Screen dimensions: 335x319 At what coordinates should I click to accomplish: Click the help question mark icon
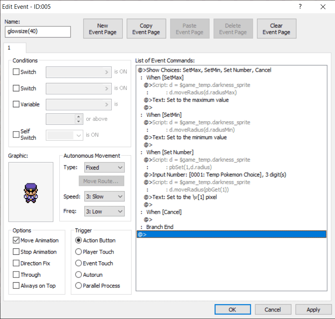[300, 7]
